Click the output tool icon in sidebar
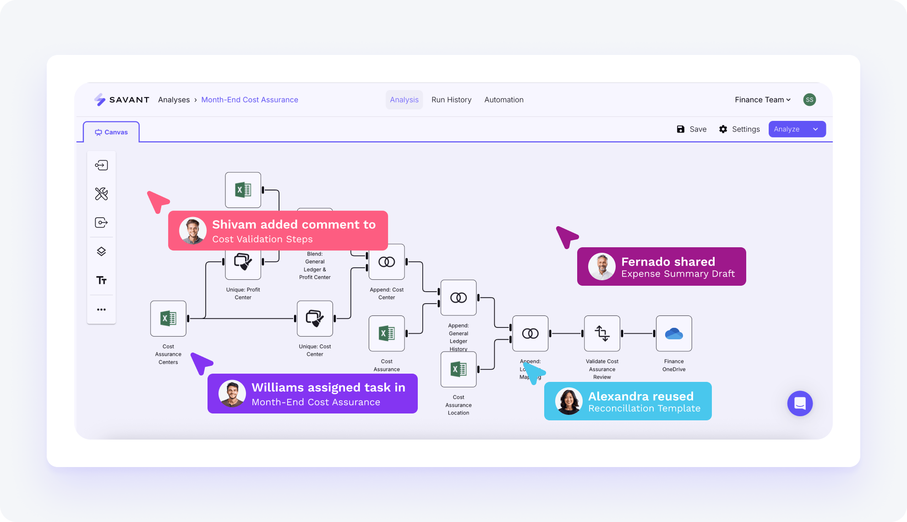The image size is (907, 522). (x=101, y=223)
